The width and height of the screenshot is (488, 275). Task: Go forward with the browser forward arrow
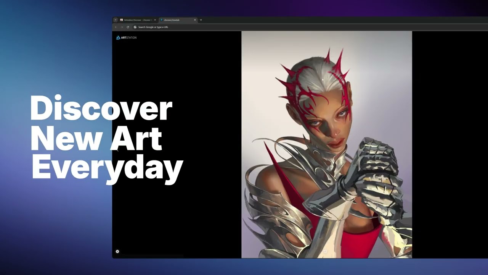[x=122, y=27]
